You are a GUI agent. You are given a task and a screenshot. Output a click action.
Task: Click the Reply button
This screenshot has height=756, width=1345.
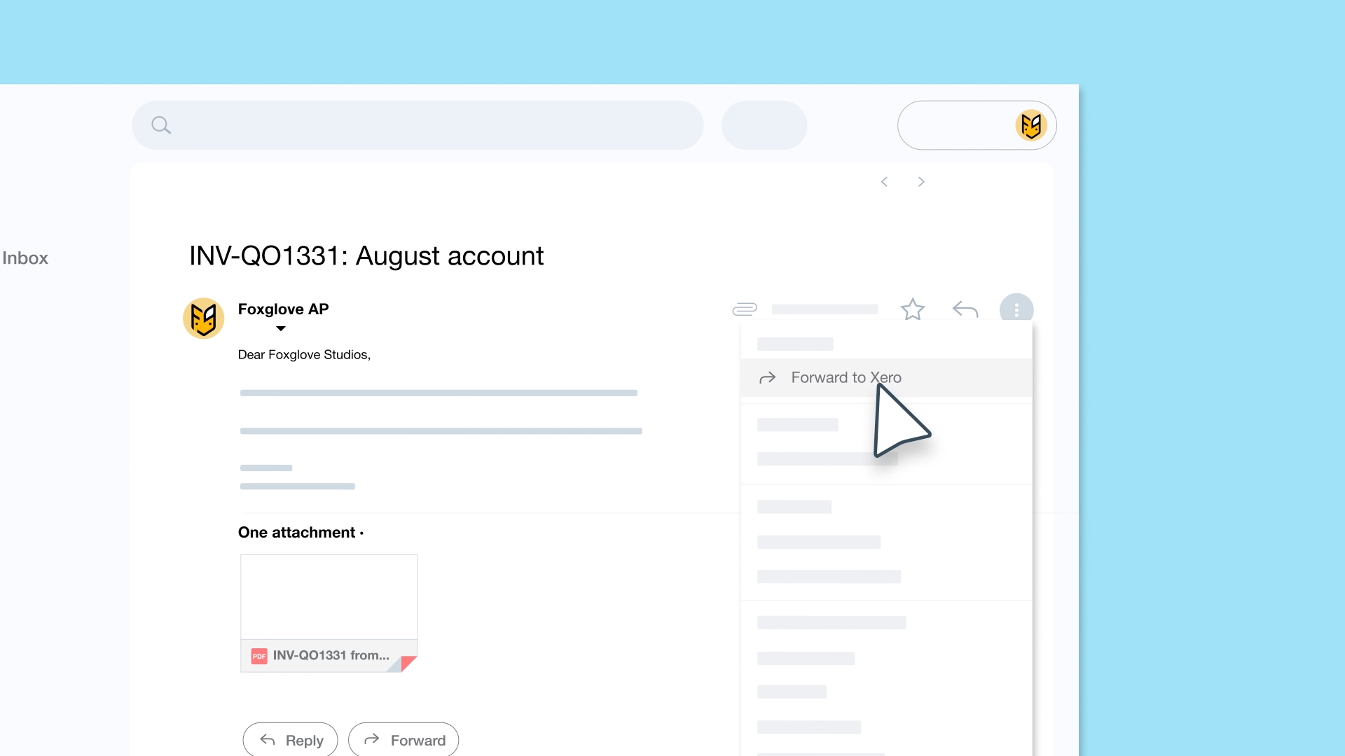pos(290,740)
